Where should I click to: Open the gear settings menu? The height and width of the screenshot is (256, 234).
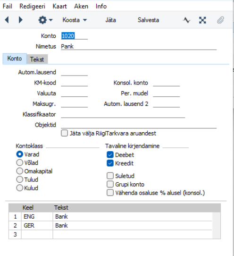click(42, 20)
